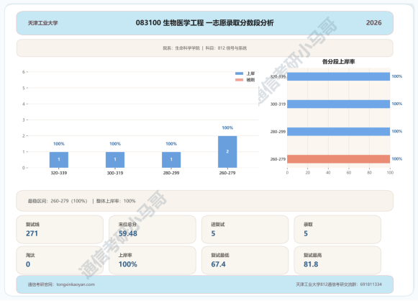Click the y-axis tick 3 of the count chart
This screenshot has width=418, height=301.
pos(24,120)
